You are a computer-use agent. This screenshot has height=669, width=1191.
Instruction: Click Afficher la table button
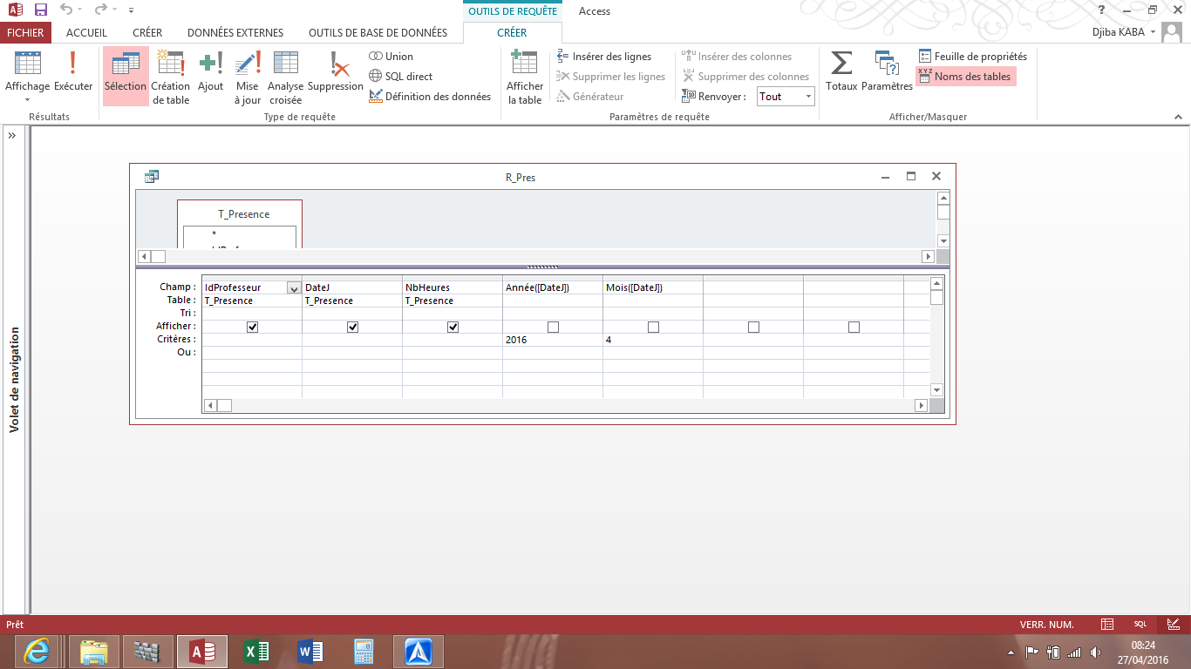pos(525,77)
